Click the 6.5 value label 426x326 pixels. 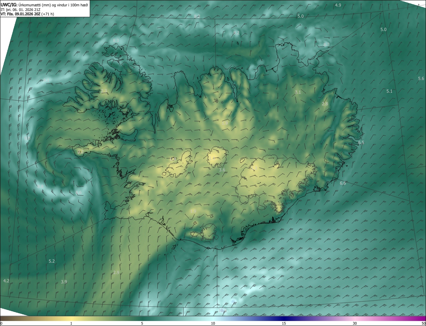(x=361, y=142)
